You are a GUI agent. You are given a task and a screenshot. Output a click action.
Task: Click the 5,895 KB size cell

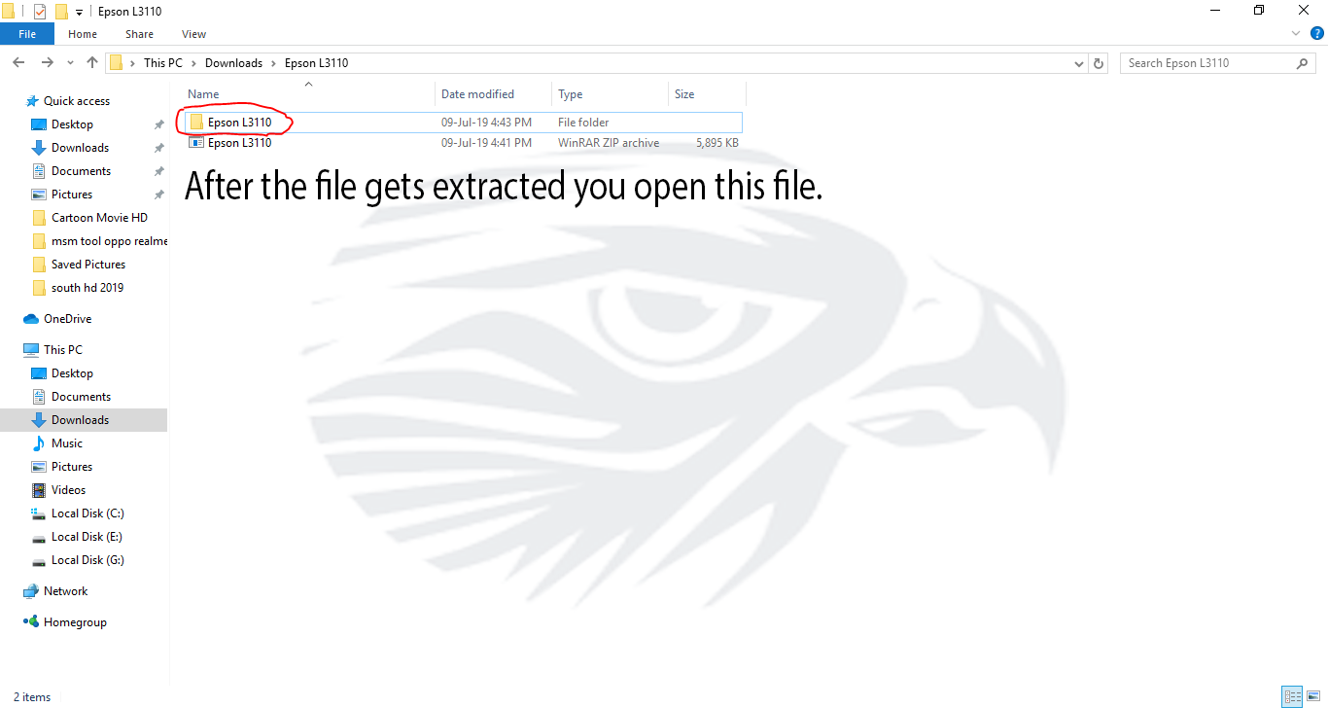[717, 143]
